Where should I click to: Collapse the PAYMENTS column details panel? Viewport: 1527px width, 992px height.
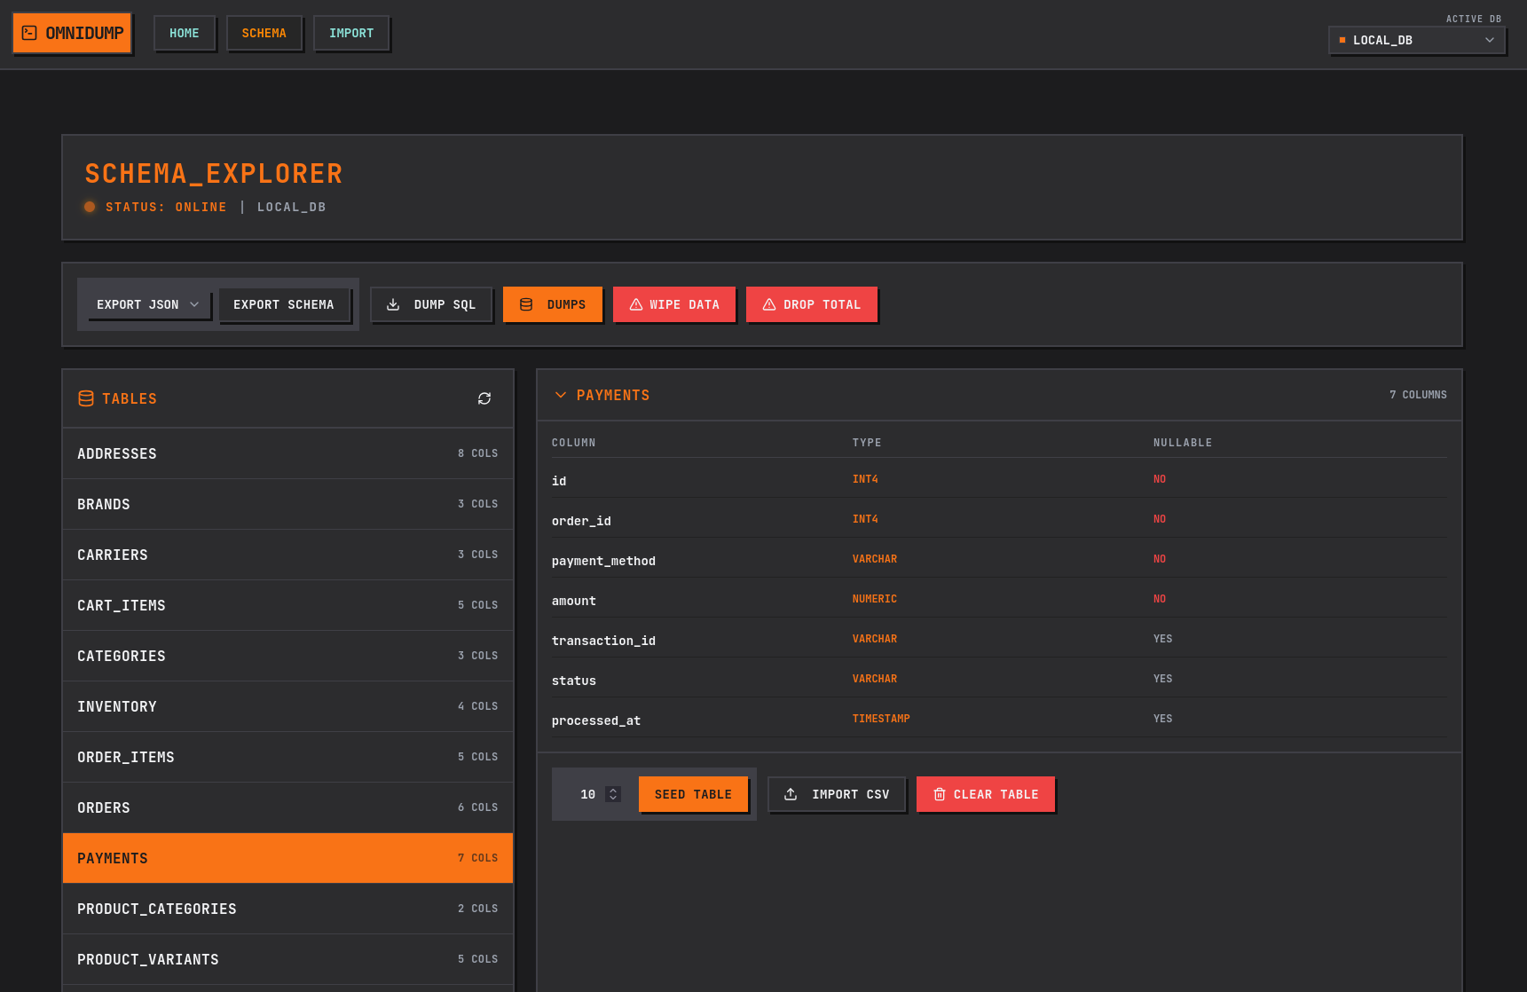tap(561, 395)
